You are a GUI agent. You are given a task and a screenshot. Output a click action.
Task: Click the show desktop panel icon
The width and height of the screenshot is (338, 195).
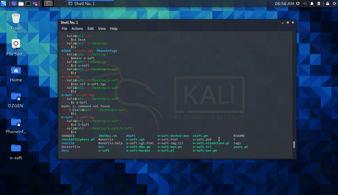(14, 4)
